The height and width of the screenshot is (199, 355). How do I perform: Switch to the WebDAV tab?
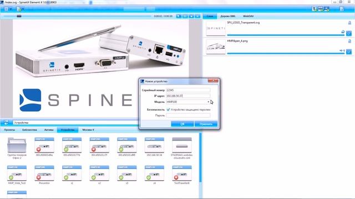click(248, 16)
